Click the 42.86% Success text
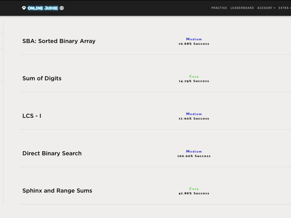Image resolution: width=291 pixels, height=218 pixels. (x=194, y=194)
